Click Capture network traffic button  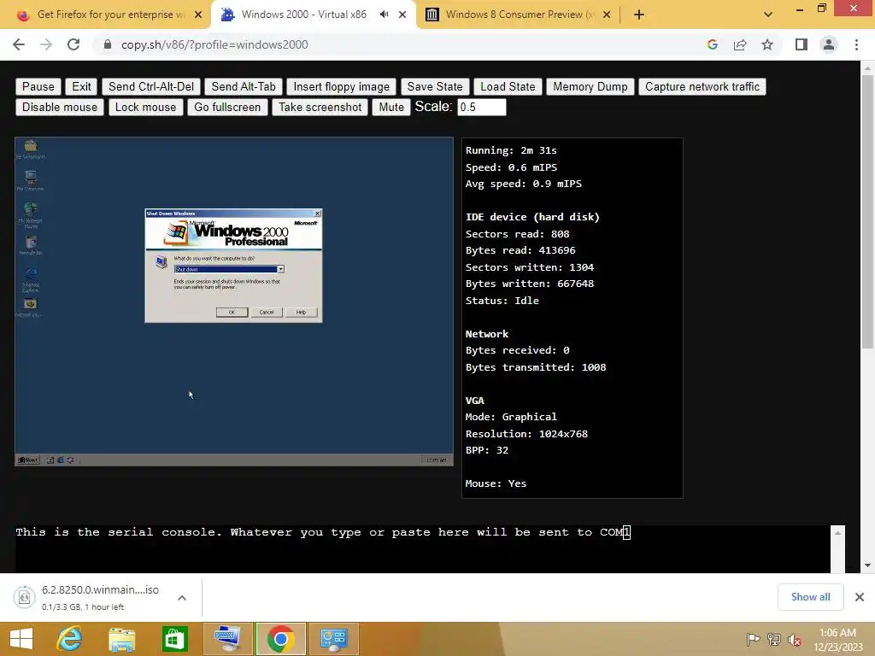[702, 86]
